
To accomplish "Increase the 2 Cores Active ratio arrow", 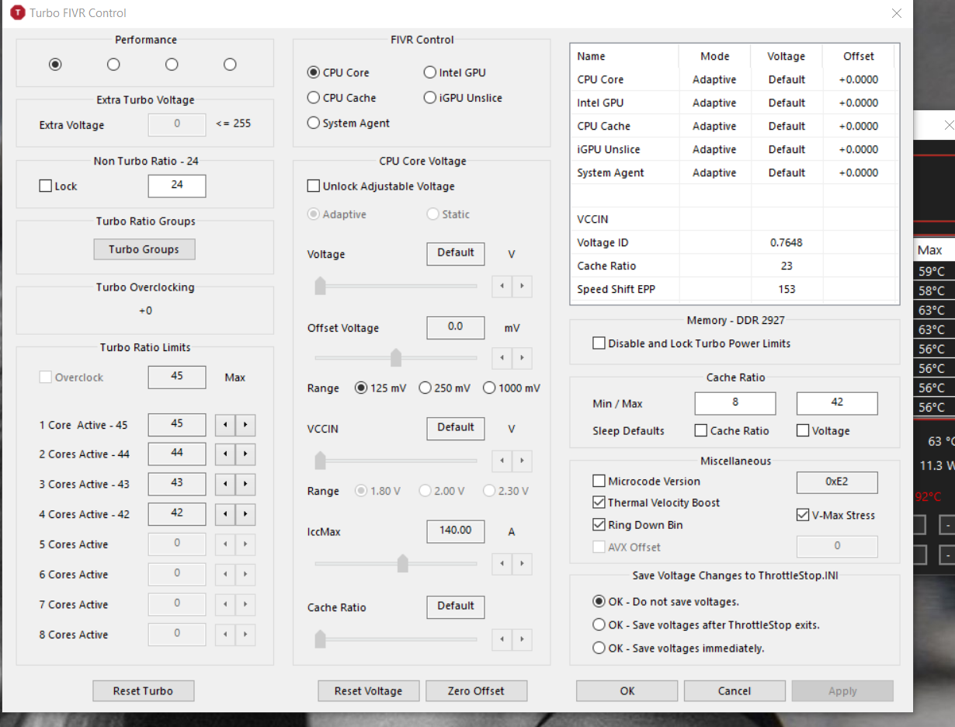I will (245, 454).
